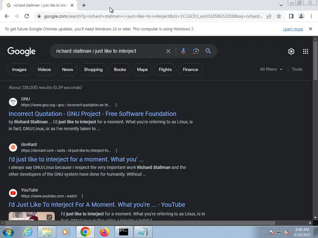
Task: Click the devRant site favicon
Action: 13,147
